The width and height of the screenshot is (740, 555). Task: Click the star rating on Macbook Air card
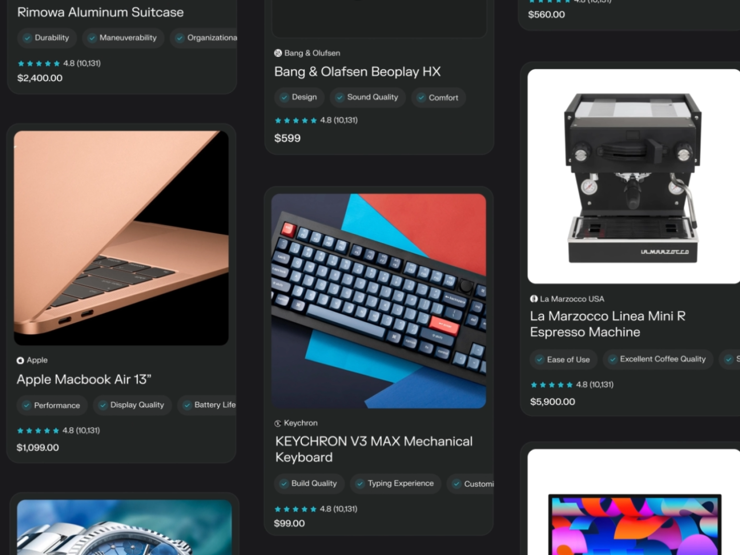[38, 431]
